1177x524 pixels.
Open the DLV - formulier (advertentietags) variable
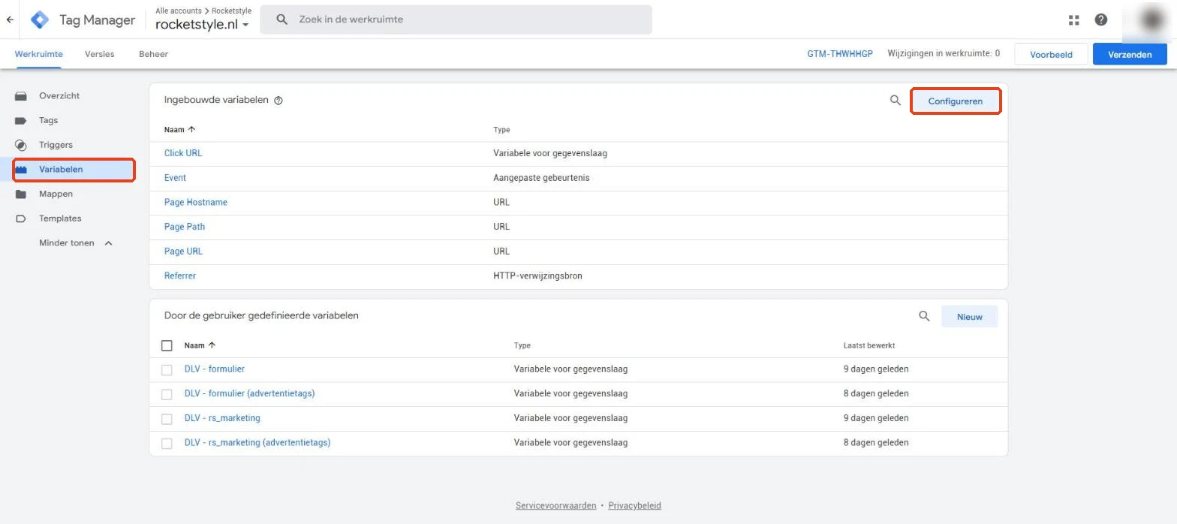[249, 393]
